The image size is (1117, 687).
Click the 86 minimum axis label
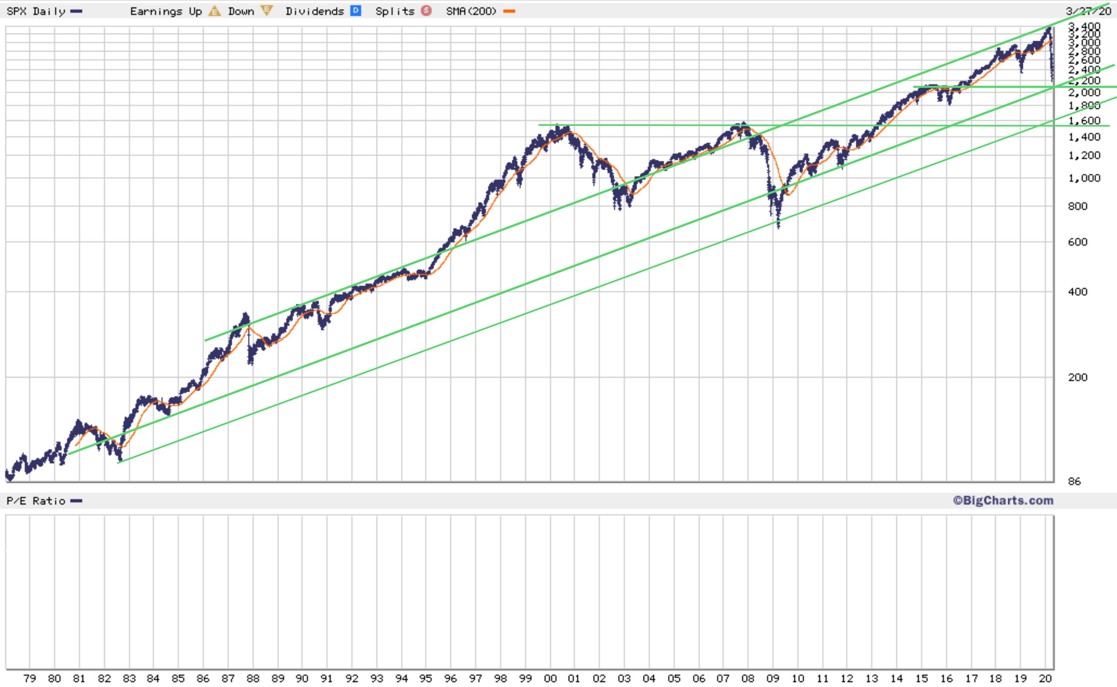tap(1074, 482)
